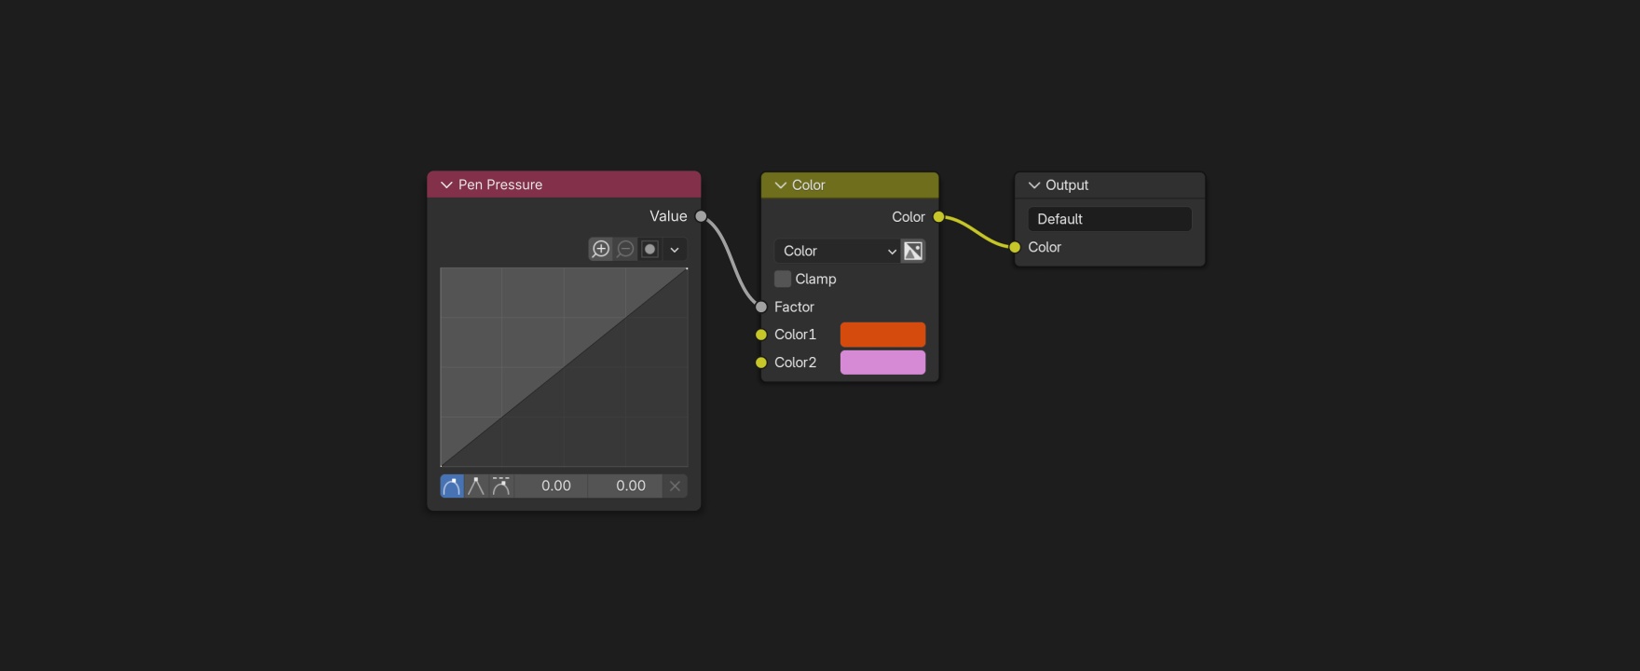Set the auto handle type for the curve point
This screenshot has height=671, width=1640.
click(x=452, y=486)
